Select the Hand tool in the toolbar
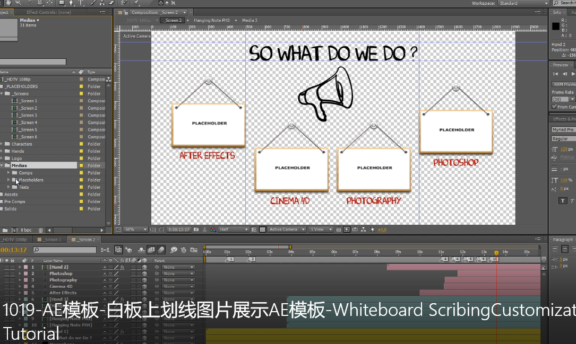This screenshot has height=344, width=576. tap(8, 3)
